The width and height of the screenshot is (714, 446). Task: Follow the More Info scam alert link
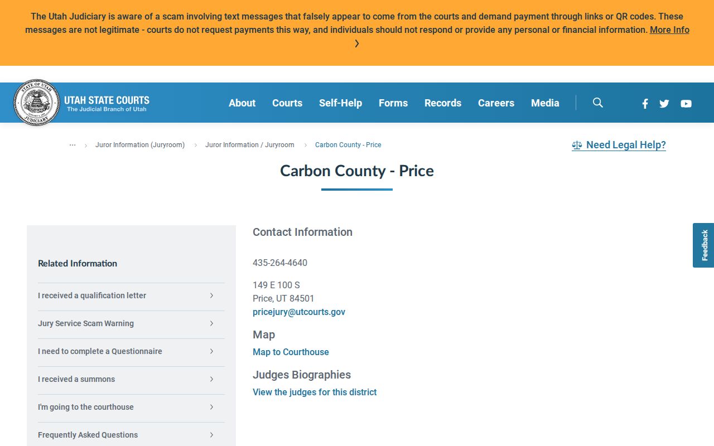click(x=669, y=30)
